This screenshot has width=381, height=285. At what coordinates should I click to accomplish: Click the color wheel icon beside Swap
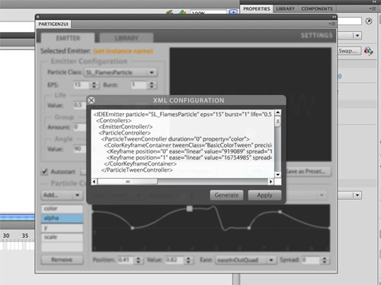(x=369, y=51)
